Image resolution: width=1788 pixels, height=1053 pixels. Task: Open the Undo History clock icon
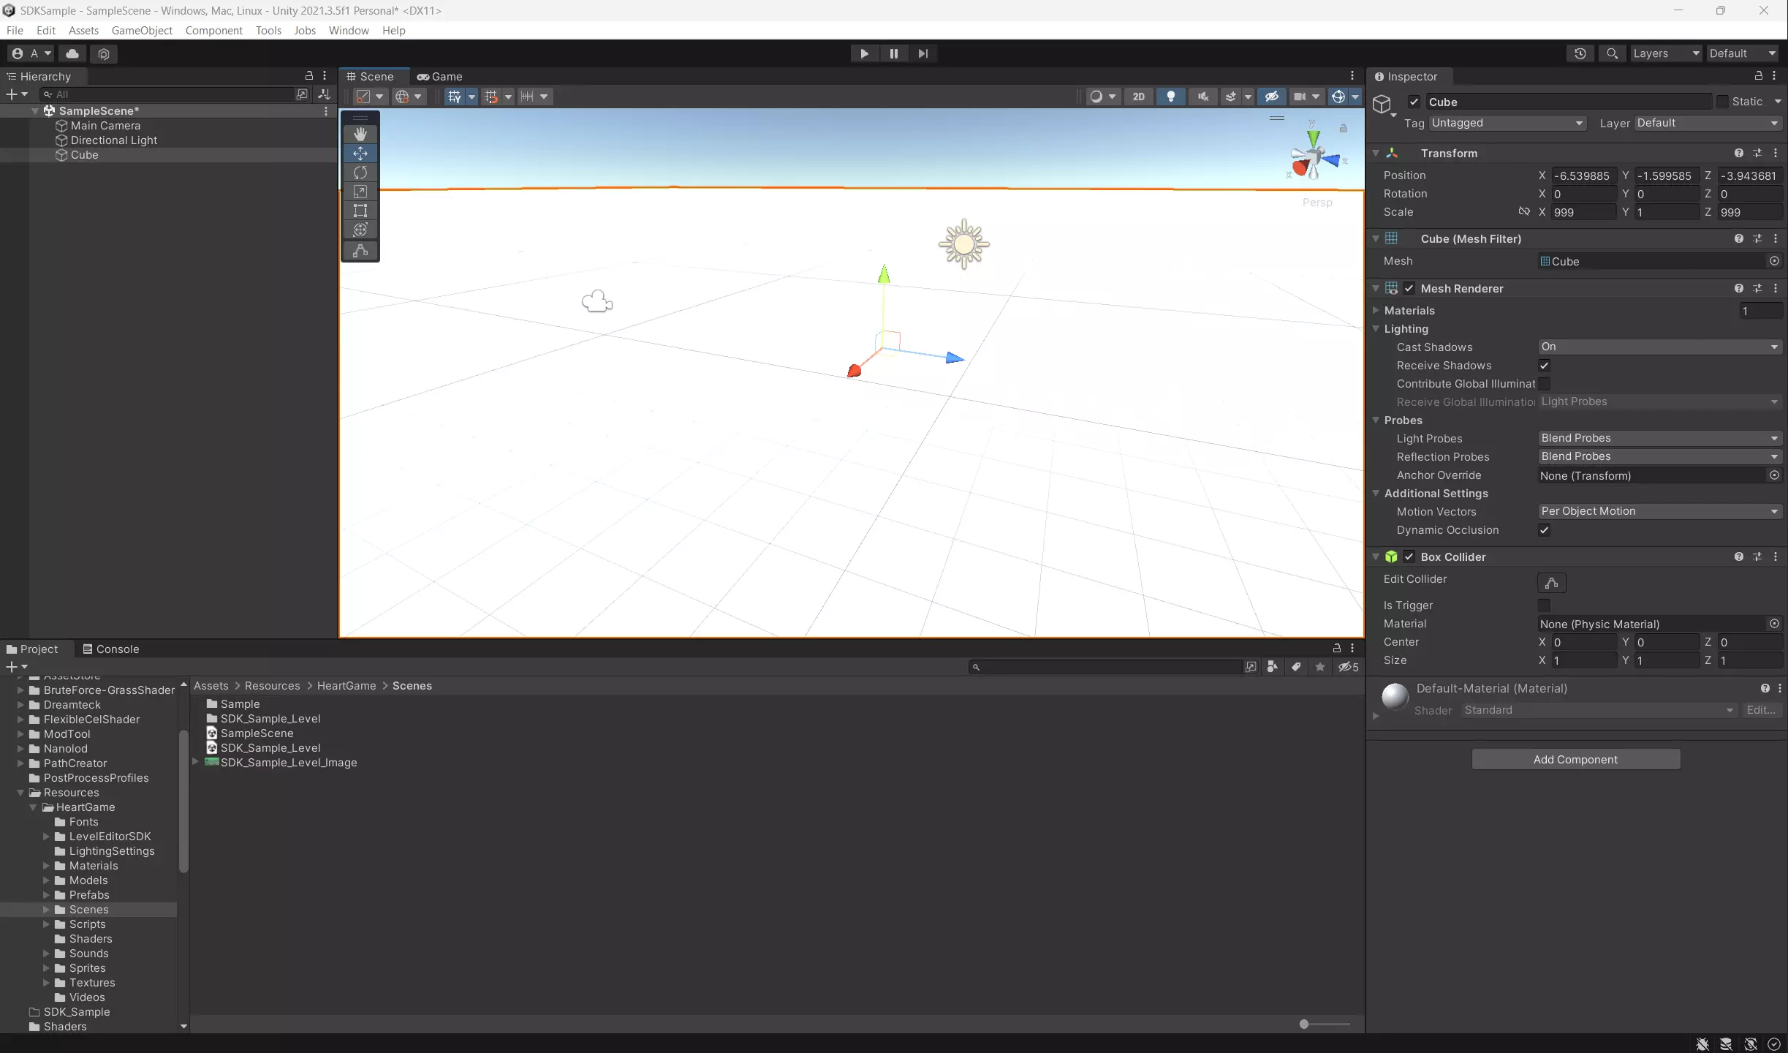click(1580, 53)
